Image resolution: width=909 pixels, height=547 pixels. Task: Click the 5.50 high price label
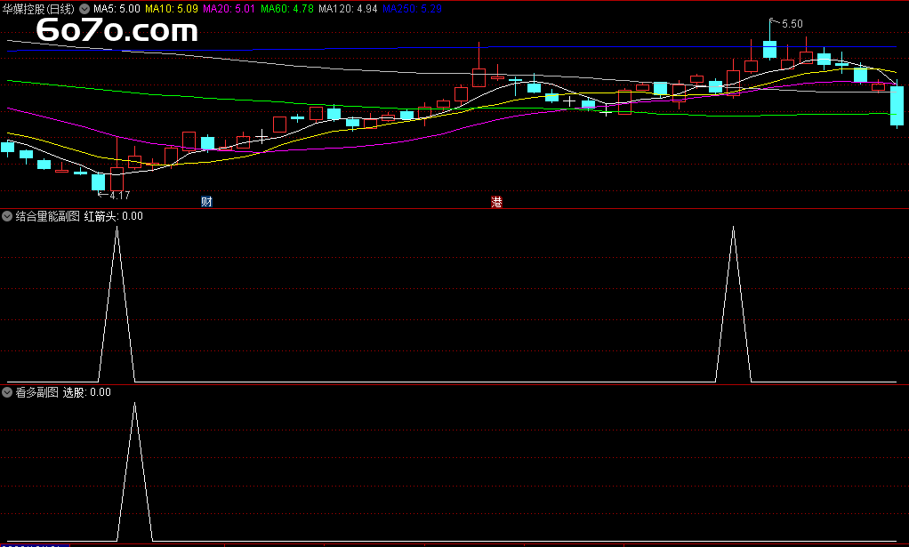click(x=792, y=24)
